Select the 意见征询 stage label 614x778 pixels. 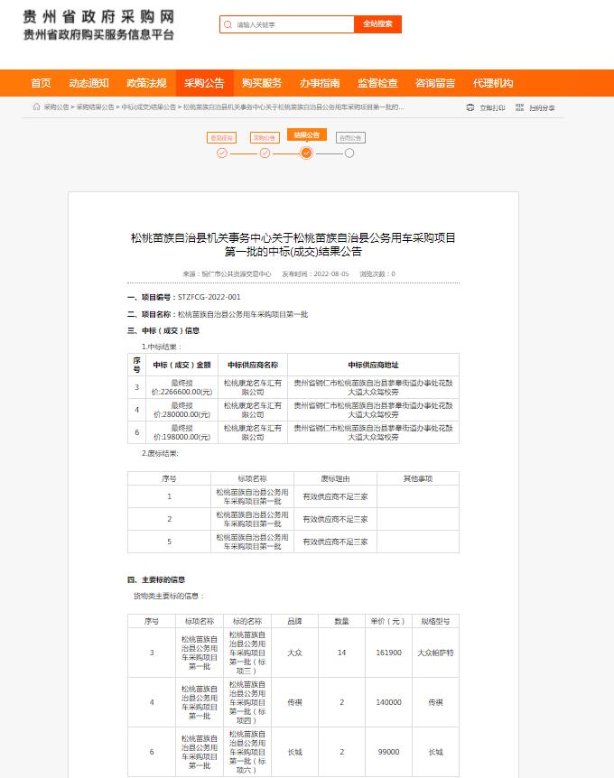tap(221, 138)
